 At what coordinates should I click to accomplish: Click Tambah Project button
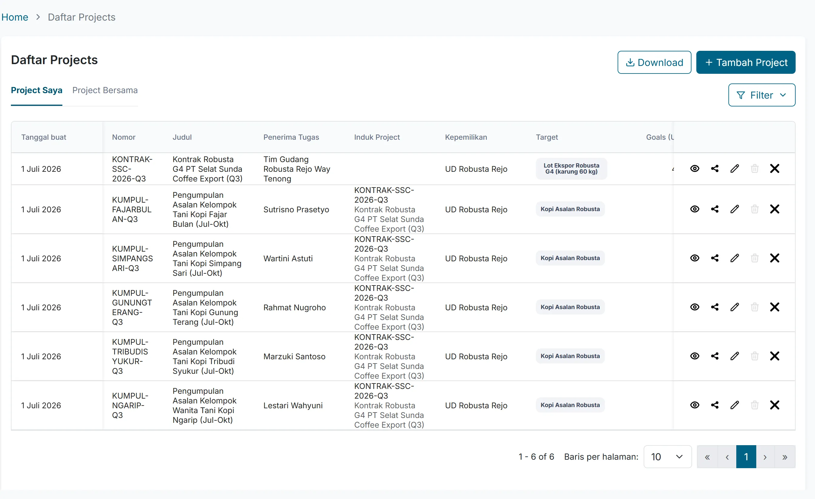(x=746, y=63)
